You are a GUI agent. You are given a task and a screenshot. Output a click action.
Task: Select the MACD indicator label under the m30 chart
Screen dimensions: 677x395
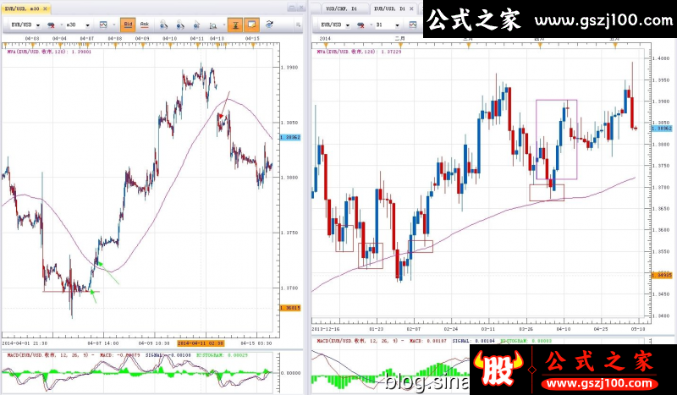coord(128,355)
